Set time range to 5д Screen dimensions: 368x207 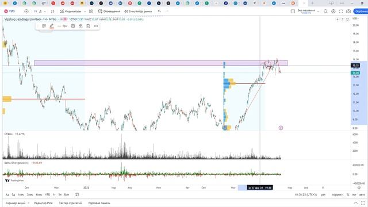[x=14, y=194]
